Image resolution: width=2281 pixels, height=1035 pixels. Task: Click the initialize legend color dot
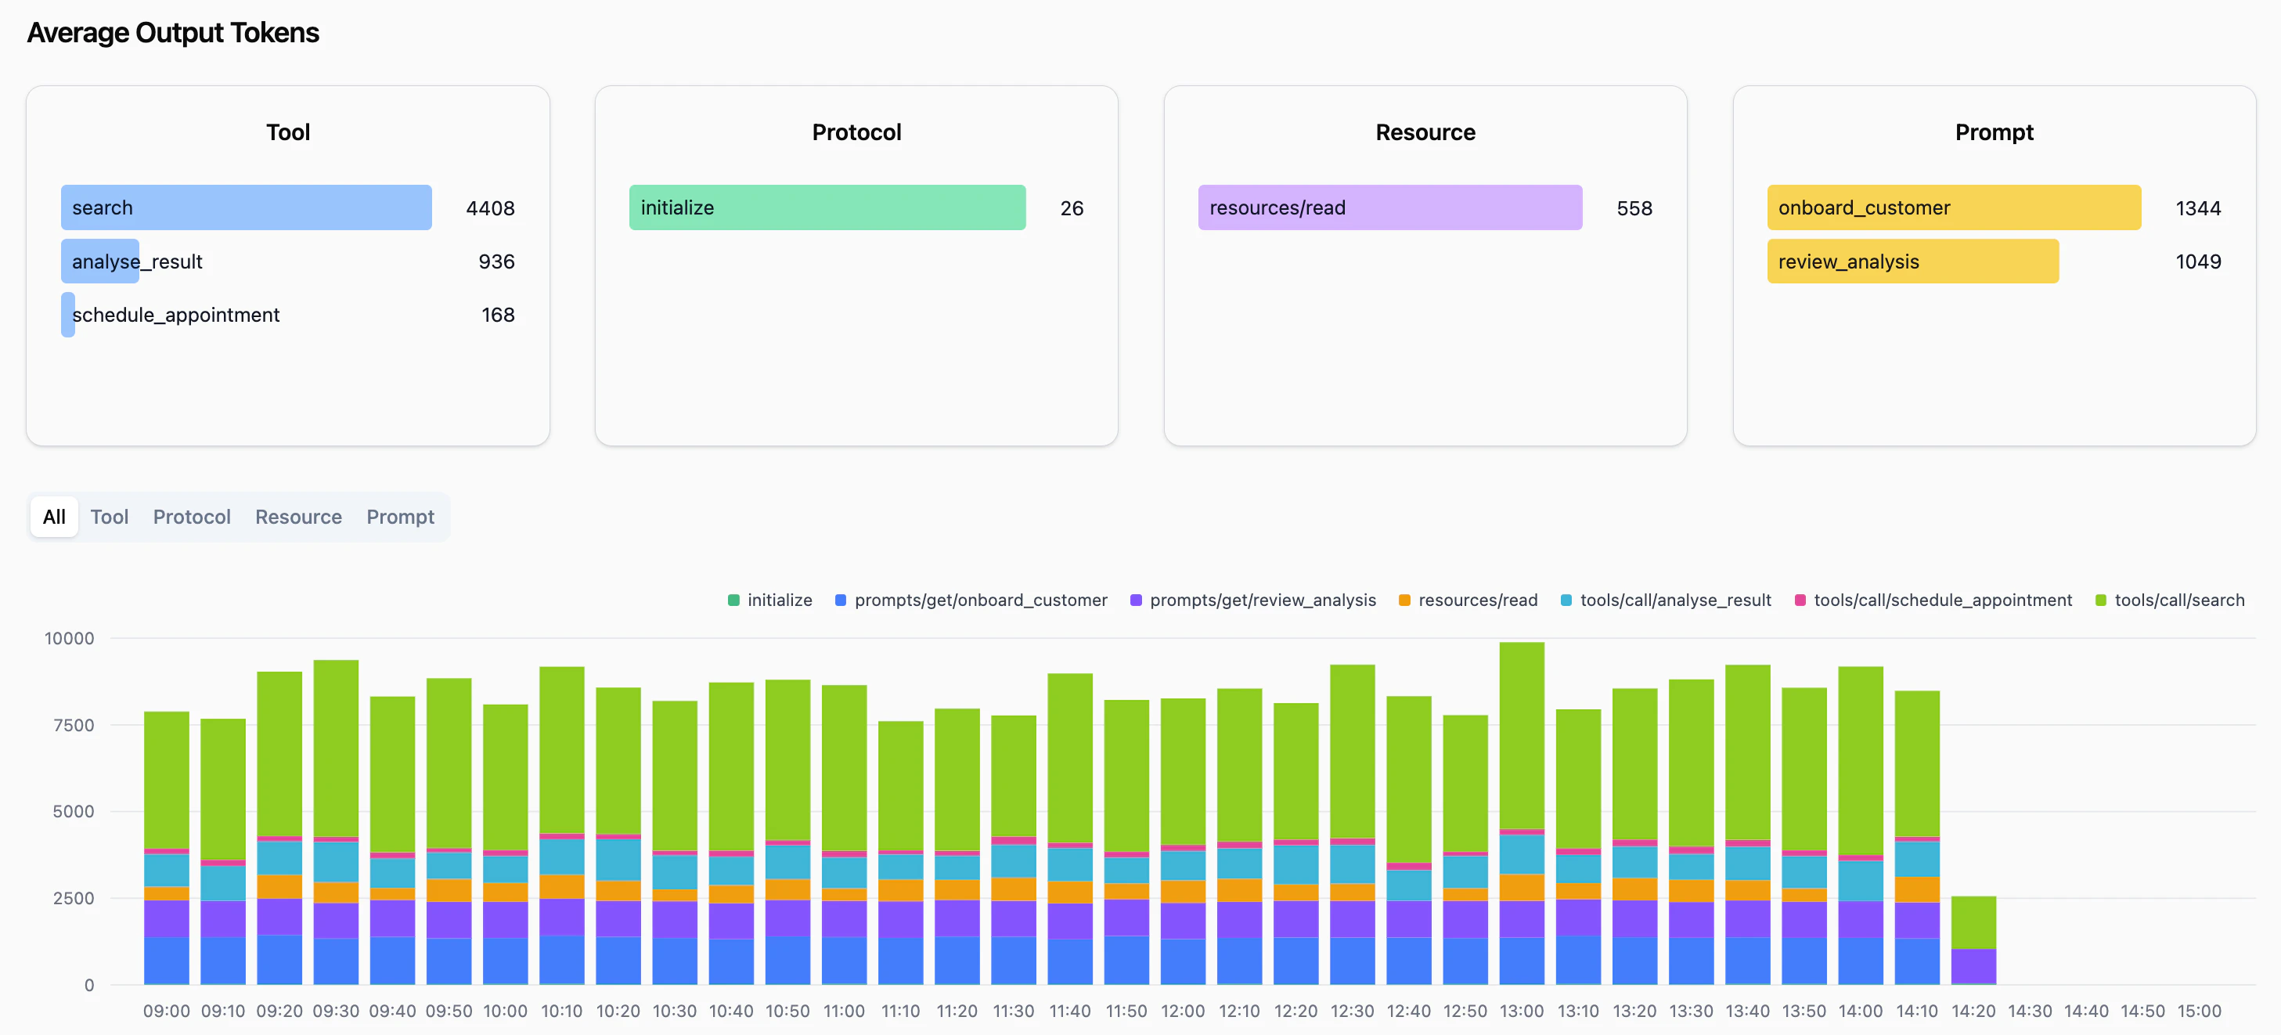(x=733, y=600)
